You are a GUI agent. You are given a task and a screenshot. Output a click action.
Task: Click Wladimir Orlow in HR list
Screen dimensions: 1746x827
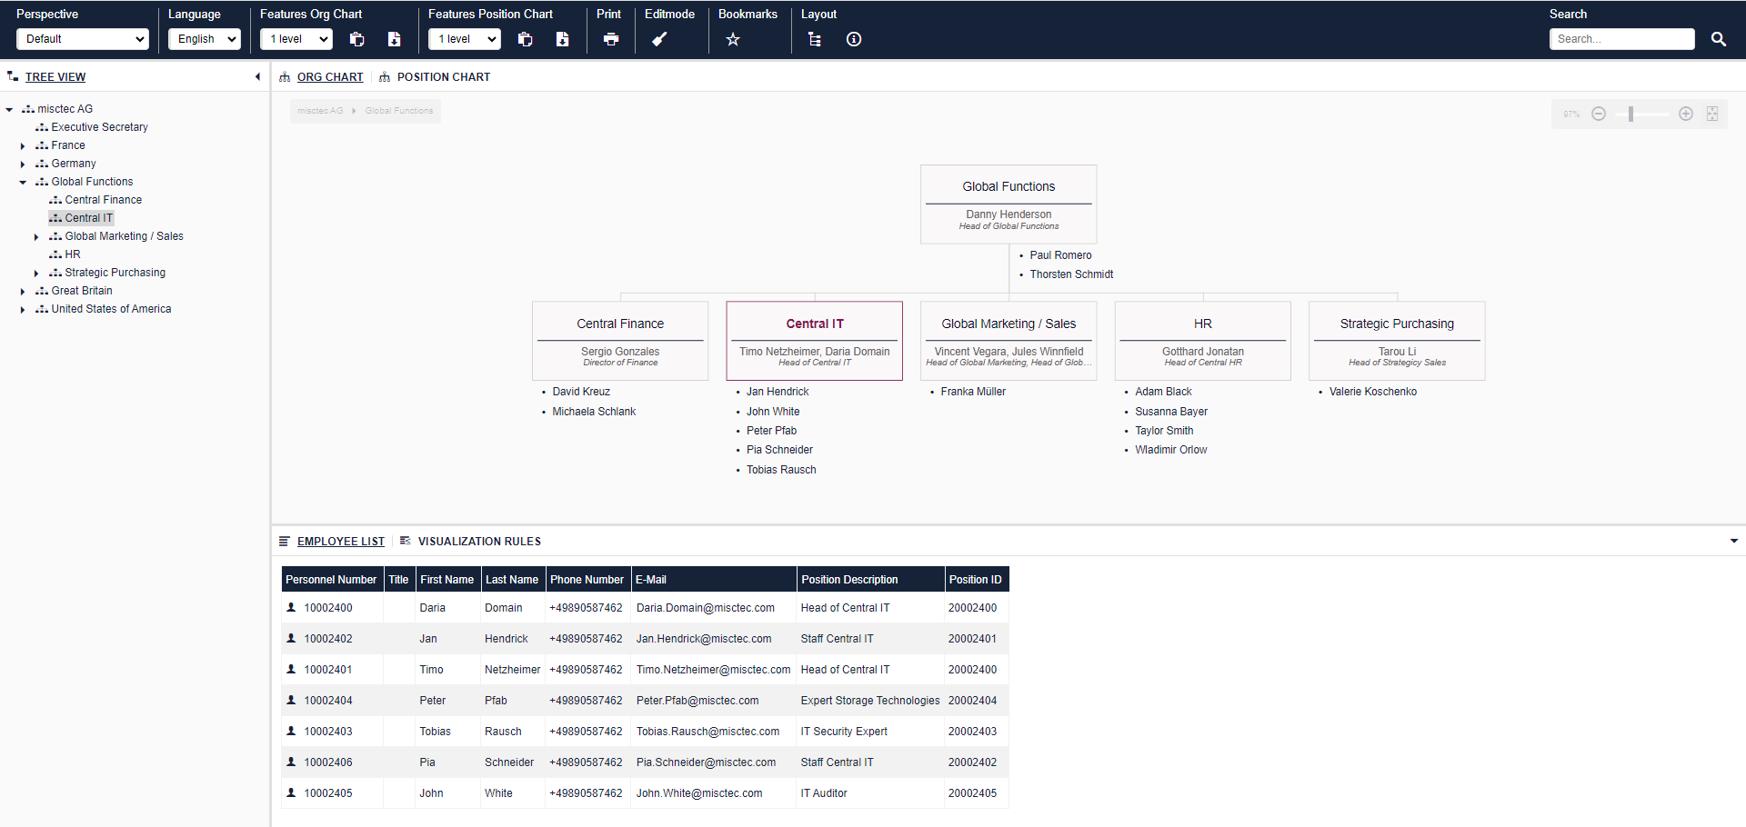(x=1171, y=450)
